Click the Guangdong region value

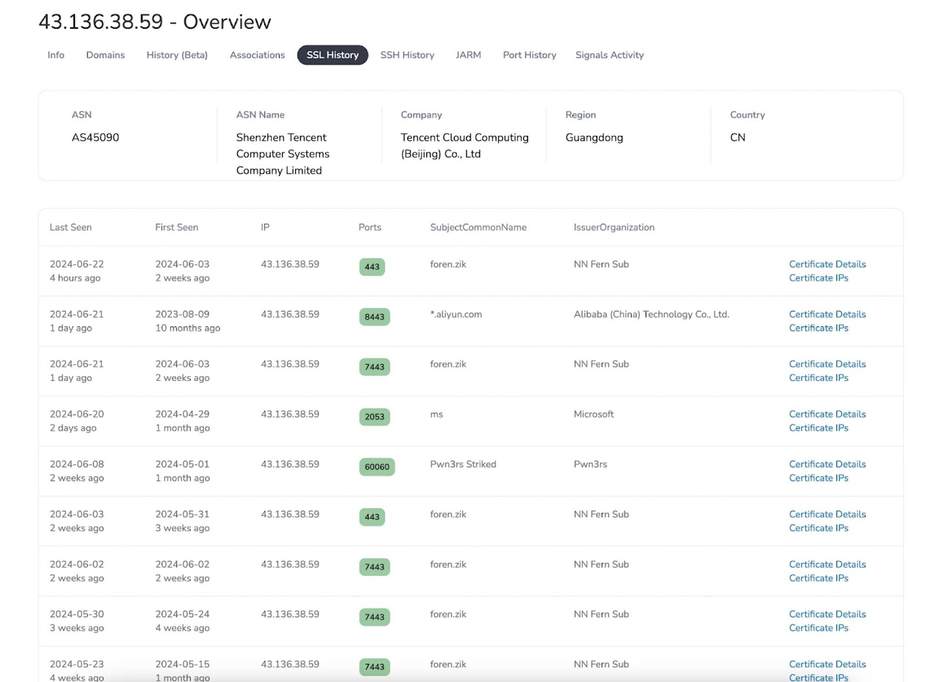(x=594, y=137)
